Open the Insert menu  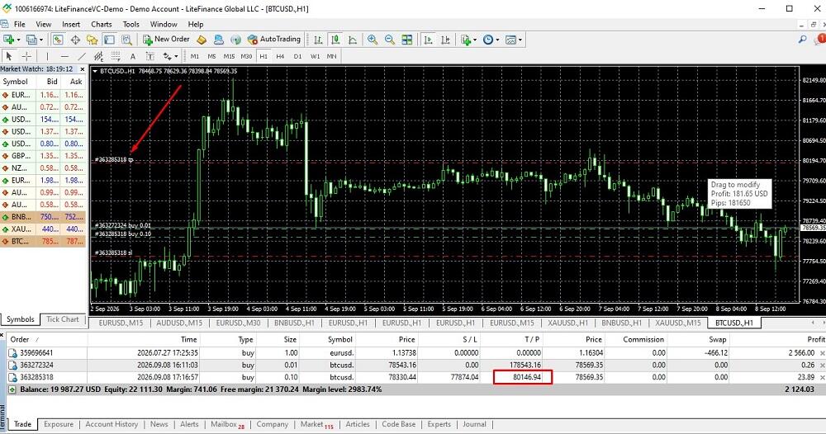click(x=71, y=24)
